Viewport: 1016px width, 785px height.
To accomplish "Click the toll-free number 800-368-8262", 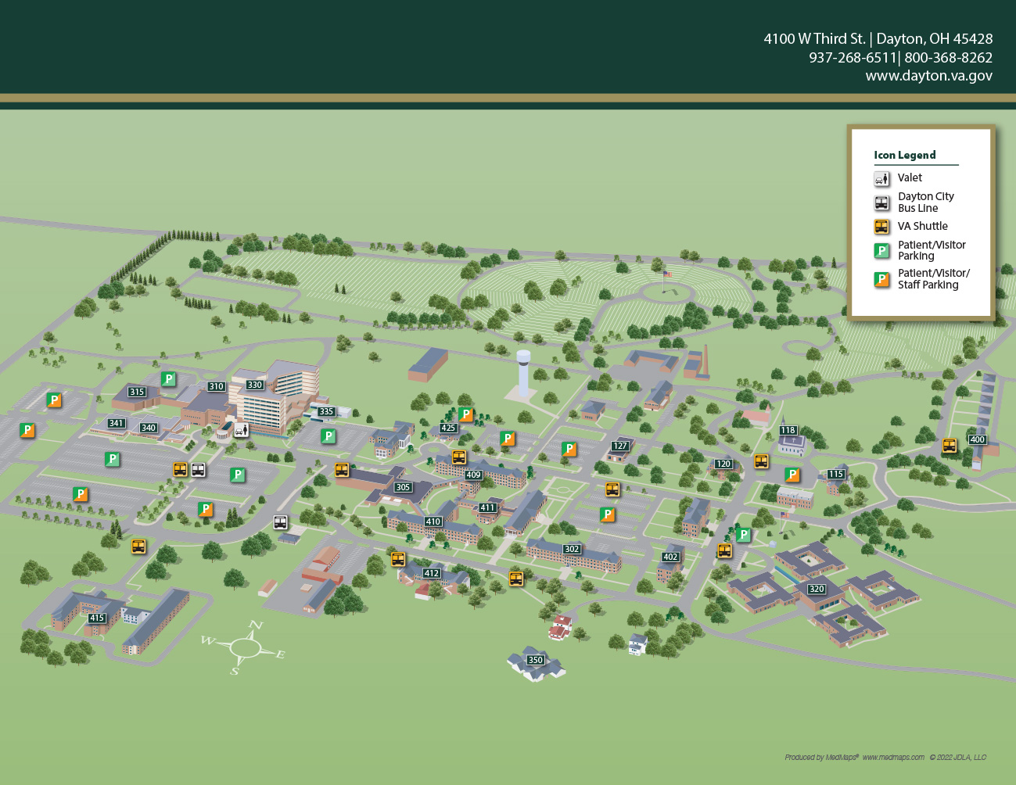I will 948,57.
